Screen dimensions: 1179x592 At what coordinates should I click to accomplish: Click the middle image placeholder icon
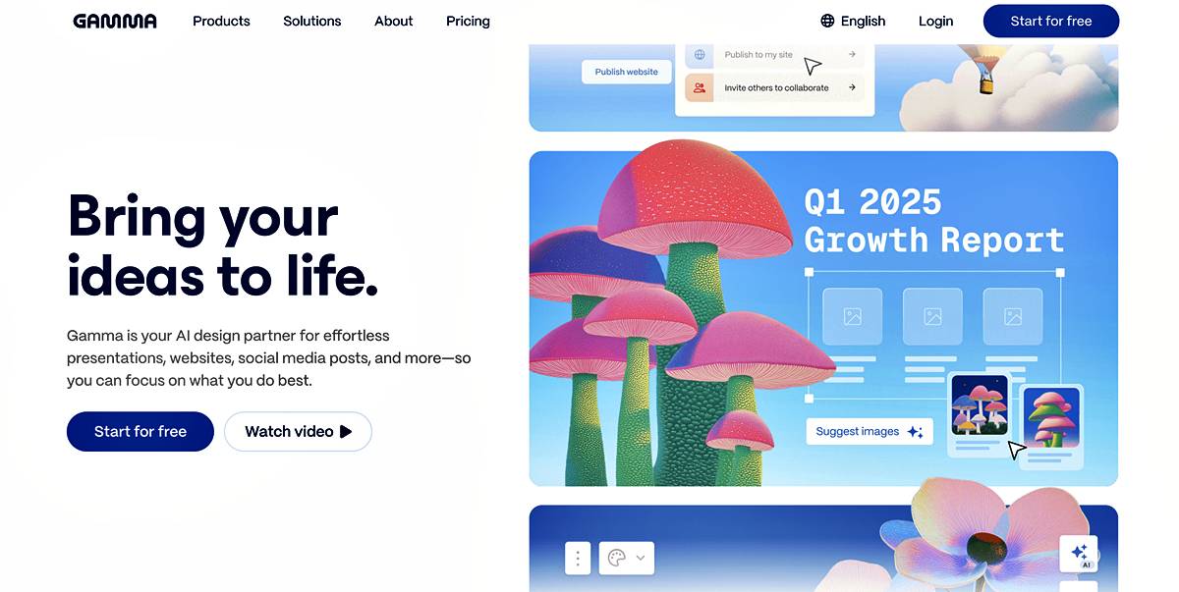click(932, 316)
